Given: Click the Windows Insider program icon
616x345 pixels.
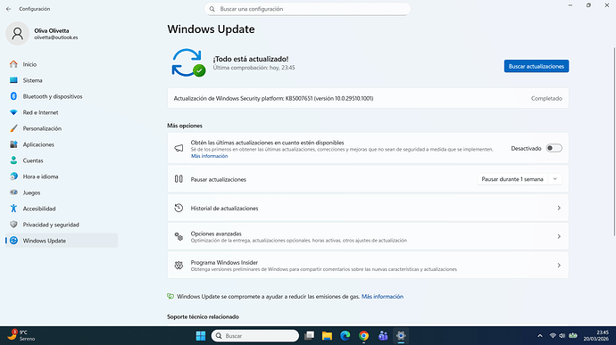Looking at the screenshot, I should coord(179,266).
